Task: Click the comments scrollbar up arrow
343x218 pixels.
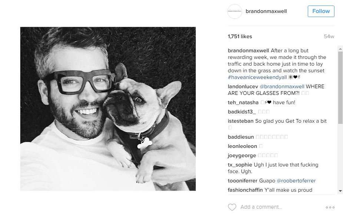Action: 340,48
